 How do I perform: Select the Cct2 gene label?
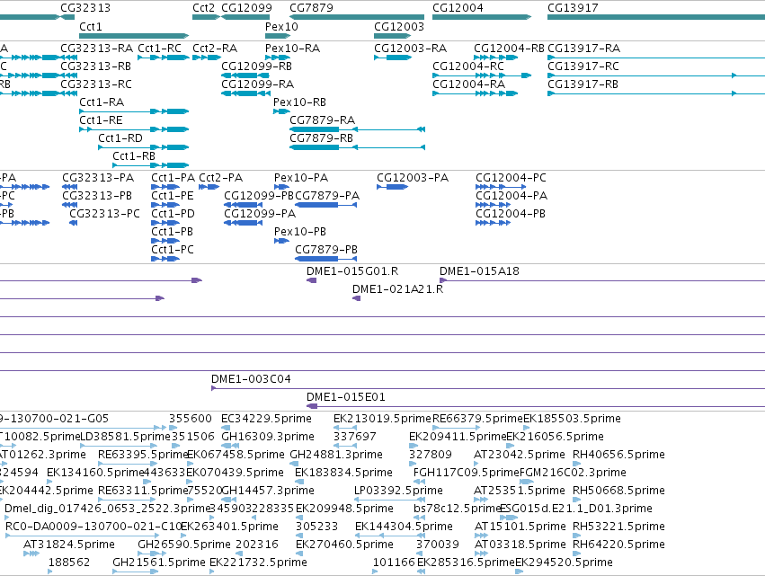pos(203,8)
